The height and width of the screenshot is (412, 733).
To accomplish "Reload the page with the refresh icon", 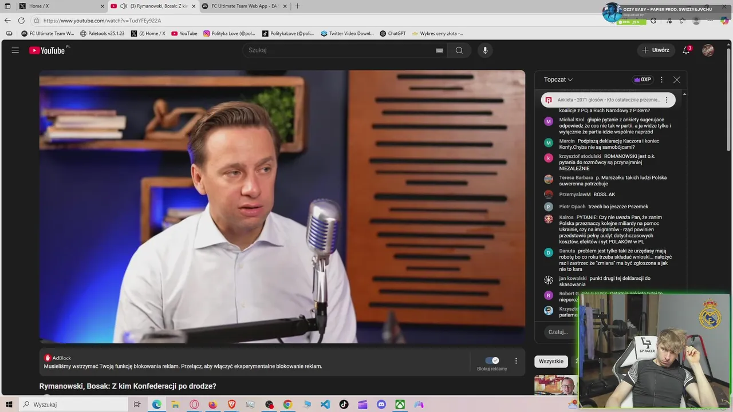I will pyautogui.click(x=22, y=21).
